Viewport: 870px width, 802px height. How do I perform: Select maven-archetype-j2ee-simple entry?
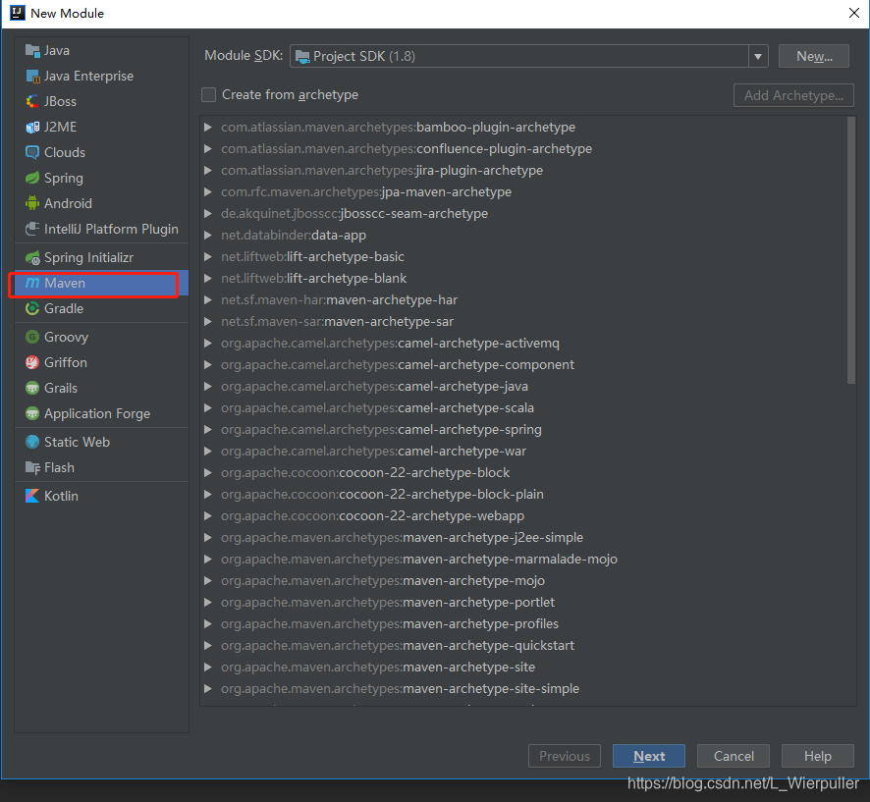403,538
